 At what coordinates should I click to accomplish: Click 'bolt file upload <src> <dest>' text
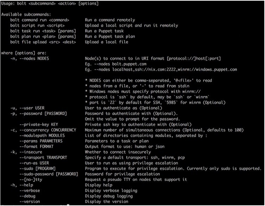pyautogui.click(x=43, y=42)
